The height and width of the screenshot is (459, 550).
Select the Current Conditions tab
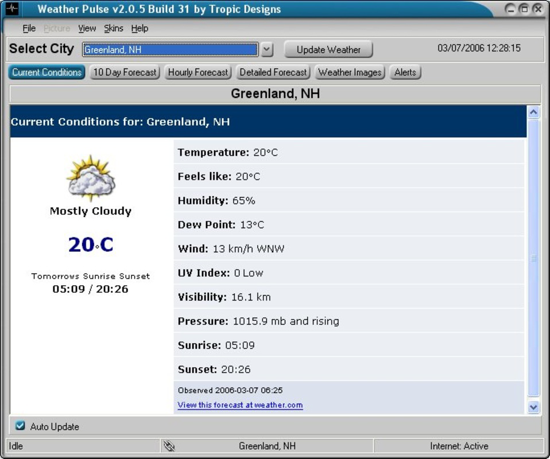tap(45, 72)
